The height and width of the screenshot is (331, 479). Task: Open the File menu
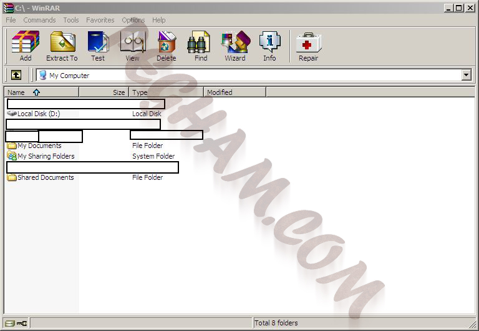pyautogui.click(x=11, y=20)
